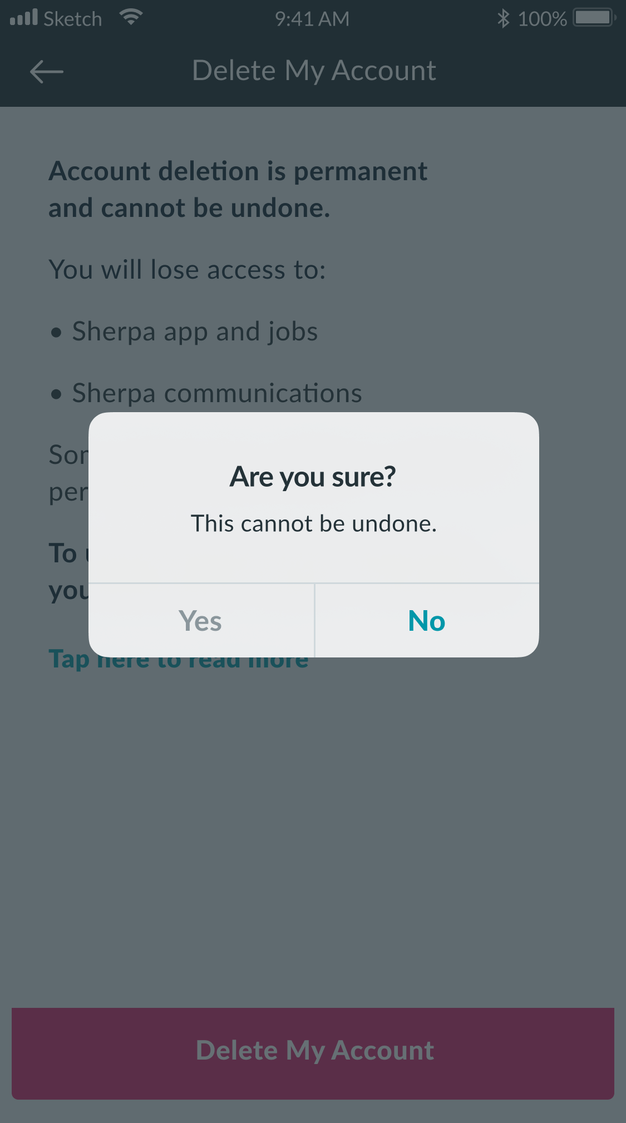This screenshot has width=626, height=1123.
Task: Tap the You will lose access text
Action: 188,269
